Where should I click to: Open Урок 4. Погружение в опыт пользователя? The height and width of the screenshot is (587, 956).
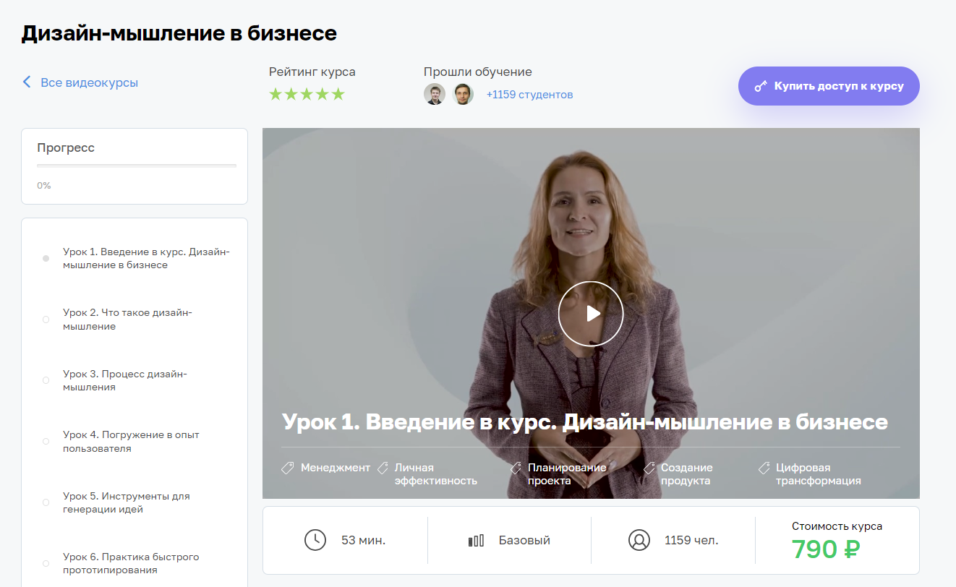click(x=131, y=442)
